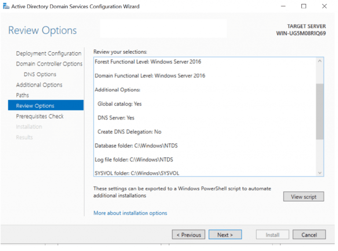Cancel the configuration wizard
The width and height of the screenshot is (338, 251).
(x=309, y=234)
